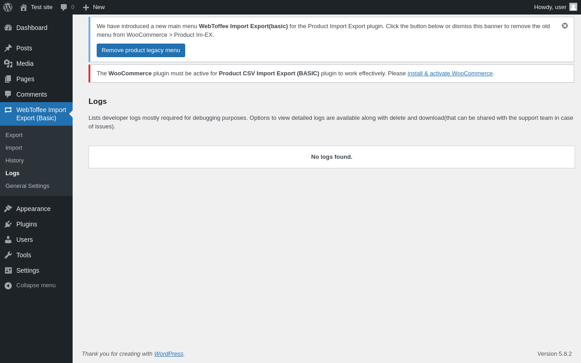
Task: Click the plus icon beside New
Action: [x=86, y=7]
